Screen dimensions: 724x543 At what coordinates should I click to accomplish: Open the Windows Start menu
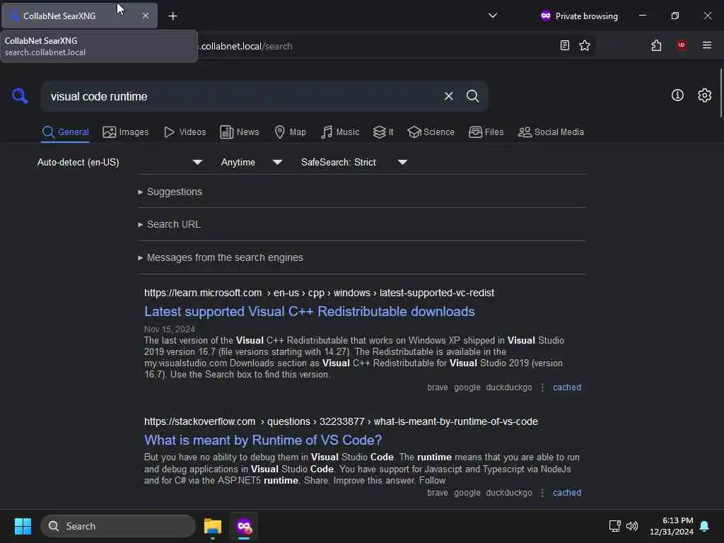point(23,526)
